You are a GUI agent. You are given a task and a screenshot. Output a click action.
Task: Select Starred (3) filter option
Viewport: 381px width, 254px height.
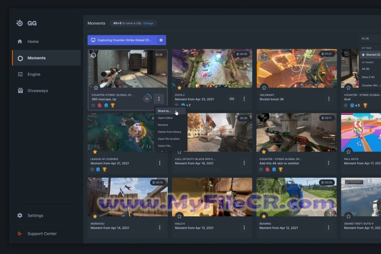371,55
